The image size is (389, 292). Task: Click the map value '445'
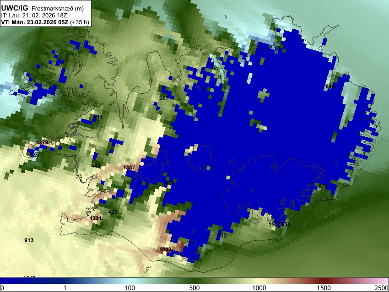(96, 166)
